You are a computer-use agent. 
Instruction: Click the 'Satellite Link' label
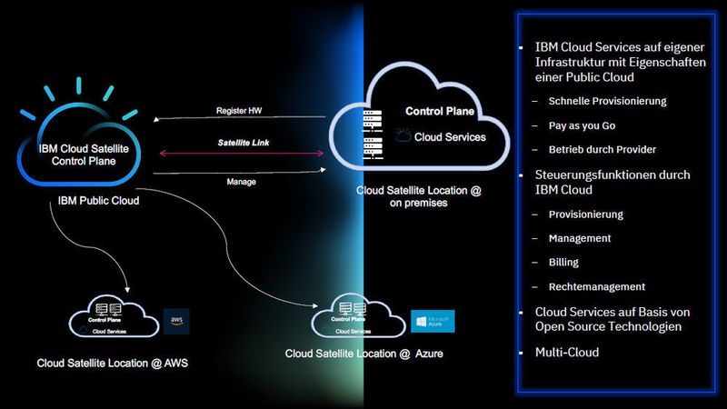point(244,143)
